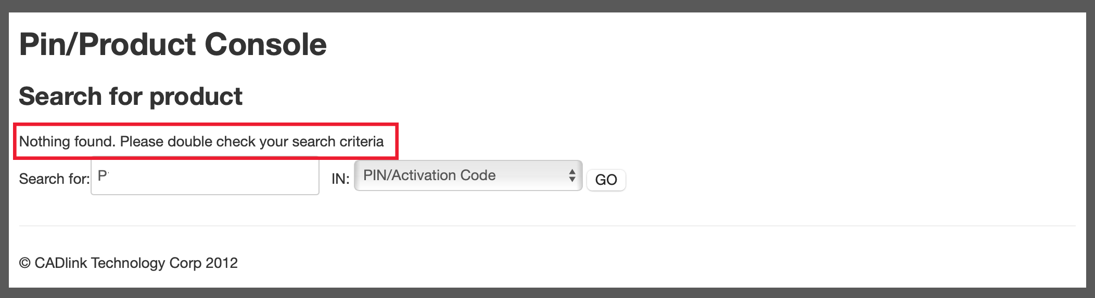1095x298 pixels.
Task: Click the horizontal divider above the footer
Action: (x=547, y=226)
